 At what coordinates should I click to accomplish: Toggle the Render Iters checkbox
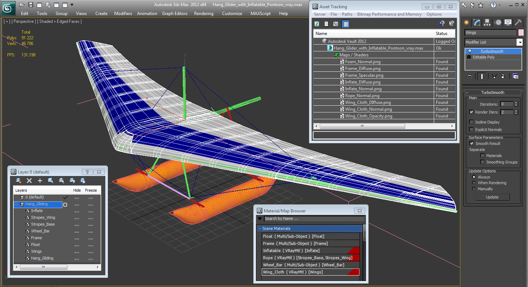point(471,112)
